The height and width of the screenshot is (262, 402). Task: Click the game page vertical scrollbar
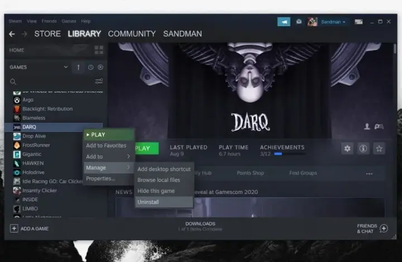tap(395, 48)
